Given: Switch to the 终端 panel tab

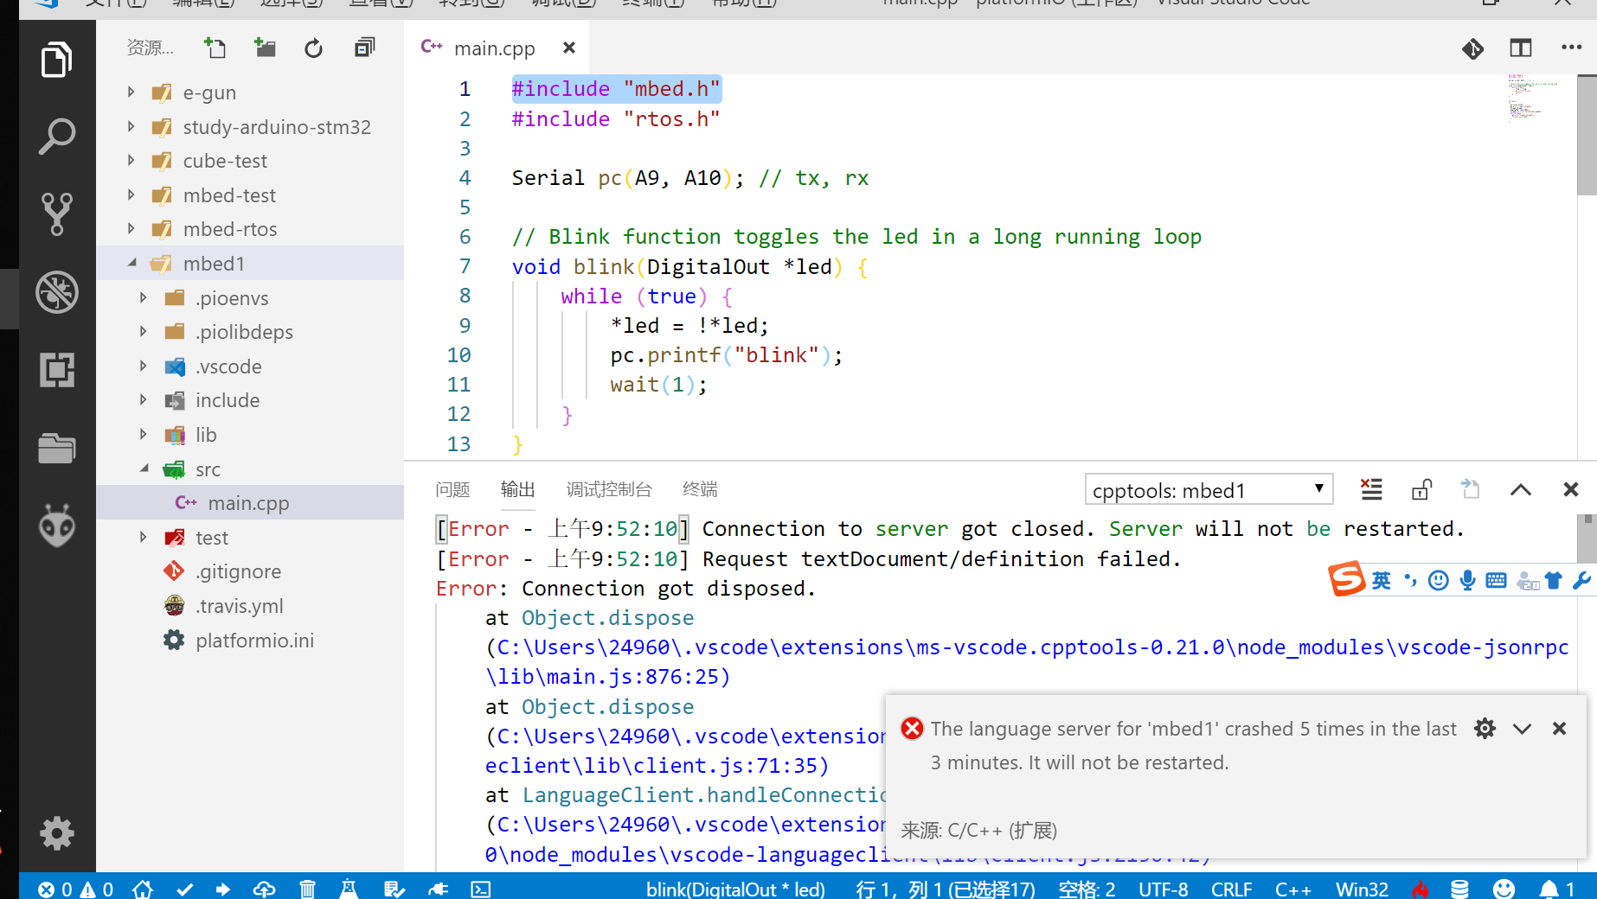Looking at the screenshot, I should (x=699, y=489).
